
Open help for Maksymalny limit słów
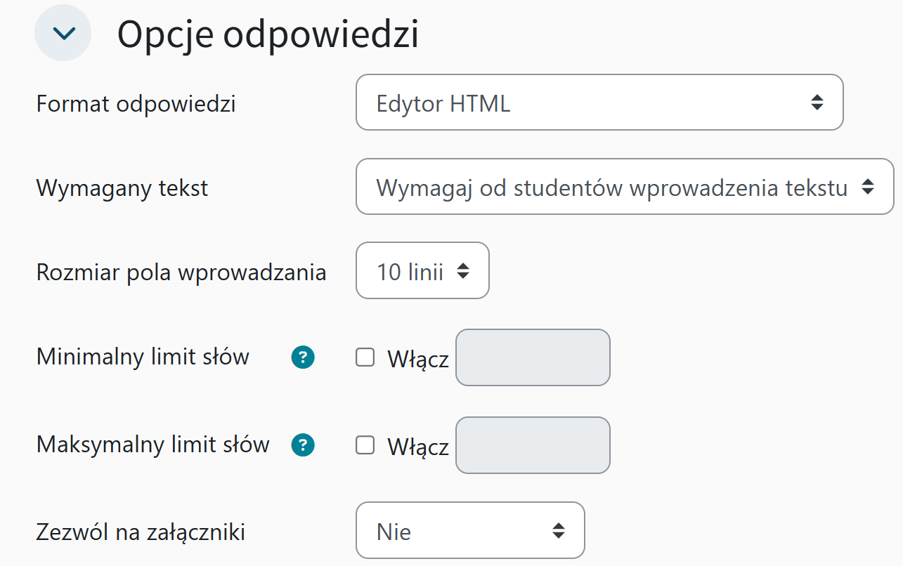(302, 445)
